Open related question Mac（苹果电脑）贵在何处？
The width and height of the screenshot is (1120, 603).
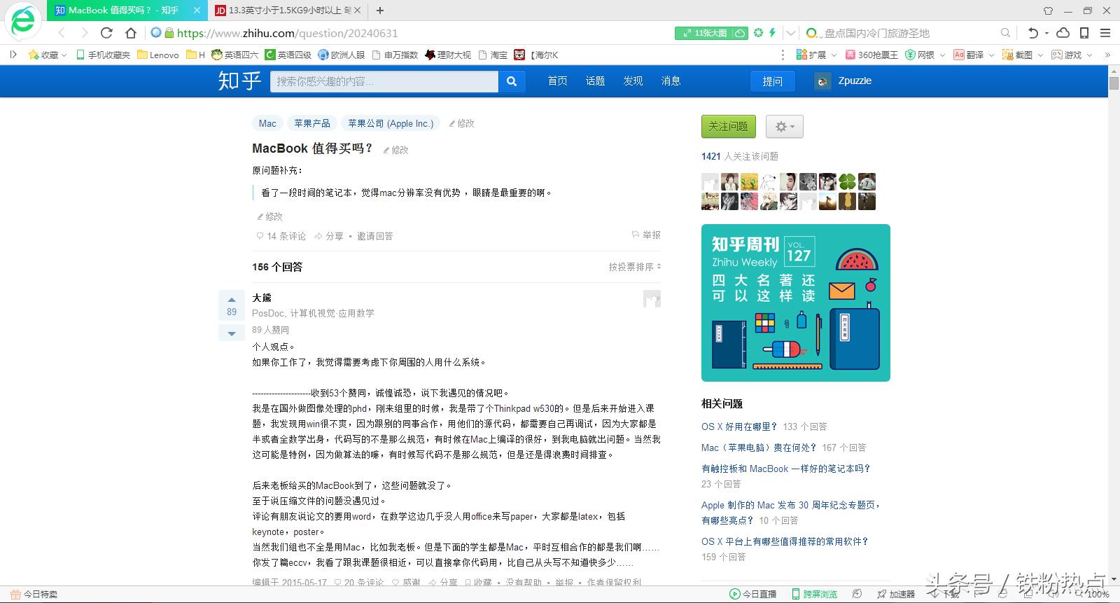[759, 448]
